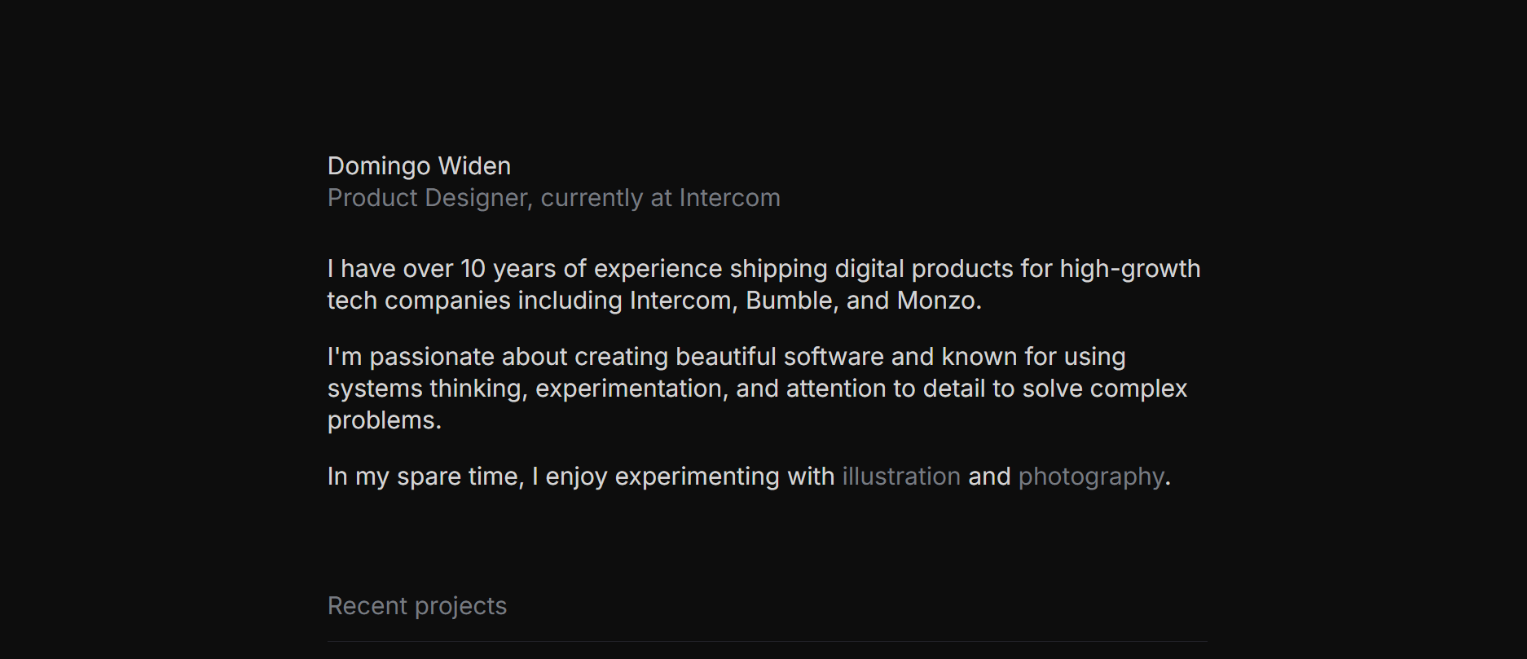Select the Recent projects section heading
This screenshot has width=1527, height=659.
416,606
